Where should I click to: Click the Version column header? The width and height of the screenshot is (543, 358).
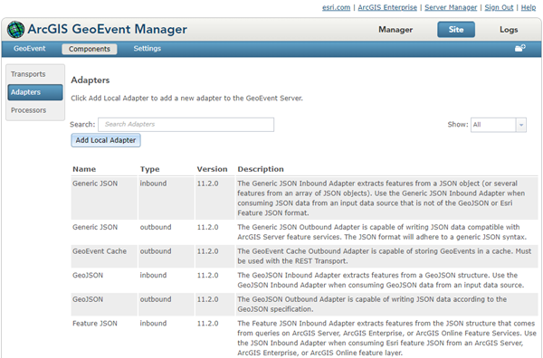coord(212,169)
